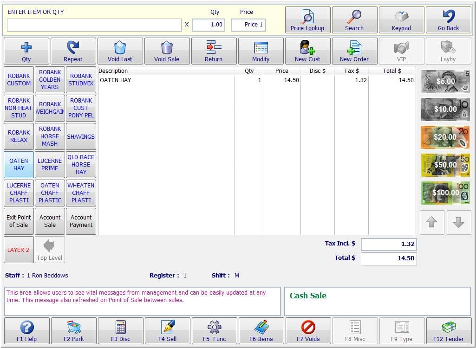Click the scroll-down arrow beside the denominations

click(458, 223)
